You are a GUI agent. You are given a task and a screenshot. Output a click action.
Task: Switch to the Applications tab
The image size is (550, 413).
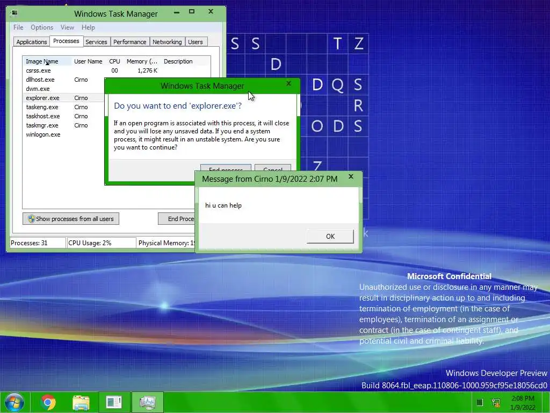tap(32, 42)
